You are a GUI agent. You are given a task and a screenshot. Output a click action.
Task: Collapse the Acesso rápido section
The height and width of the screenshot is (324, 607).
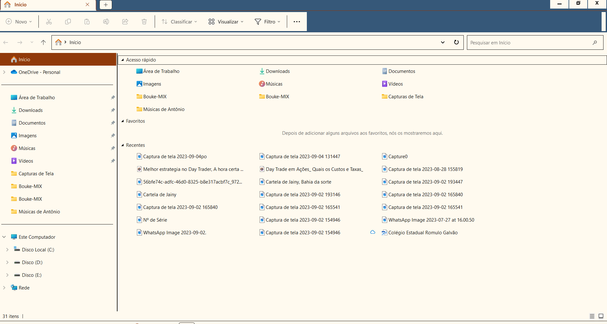[123, 60]
